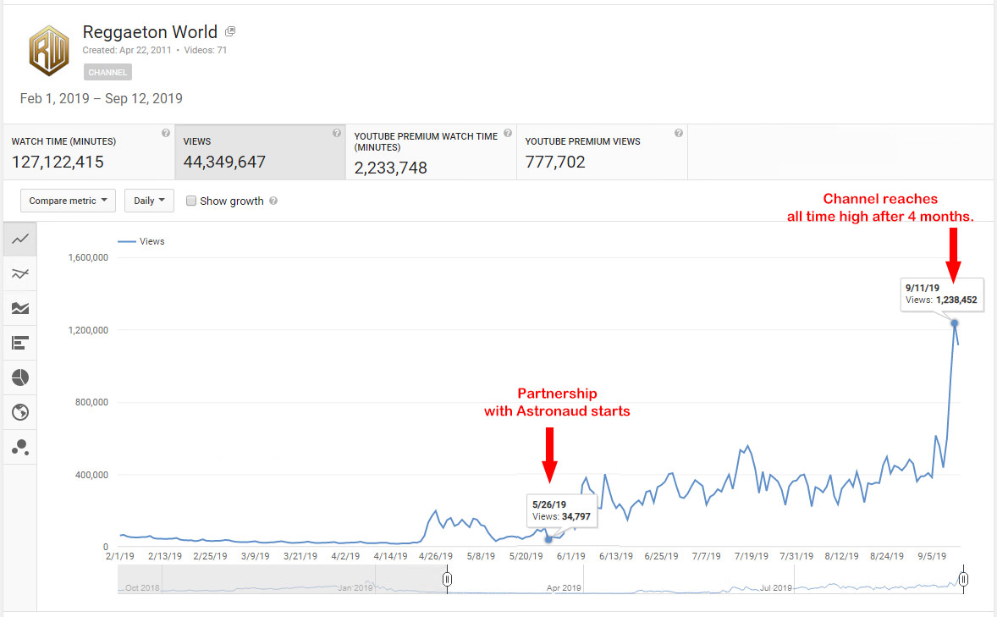This screenshot has height=617, width=997.
Task: Click the 44,349,647 views total
Action: coord(224,163)
